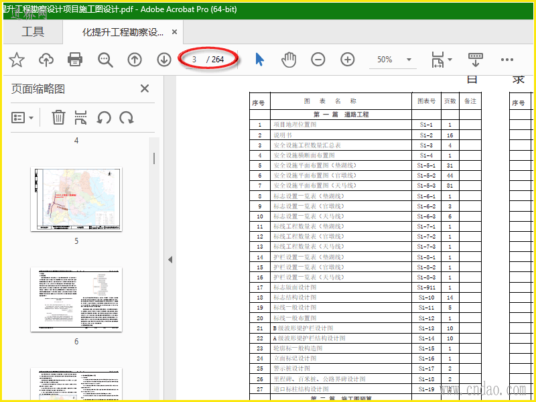Image resolution: width=536 pixels, height=402 pixels.
Task: Click section header 第一篇 道路工程
Action: click(x=341, y=115)
